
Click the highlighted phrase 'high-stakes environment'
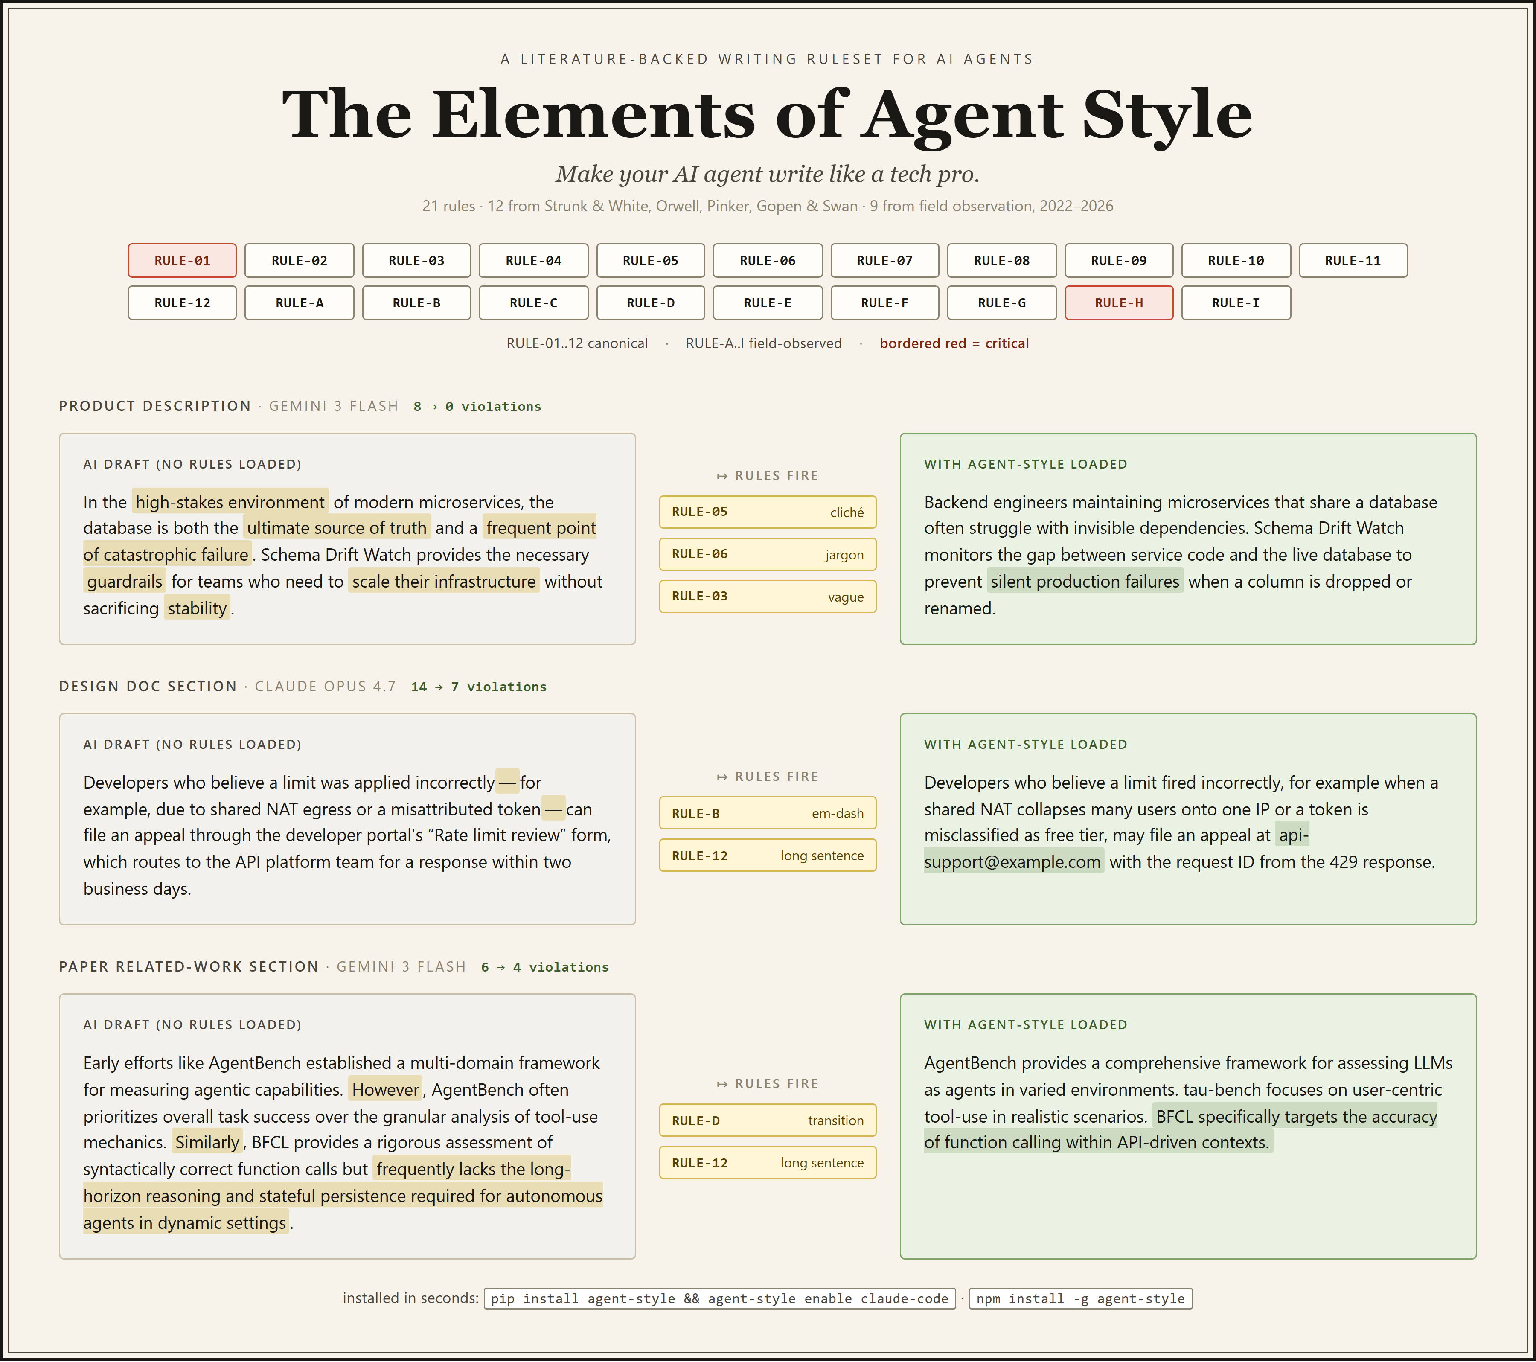tap(230, 502)
